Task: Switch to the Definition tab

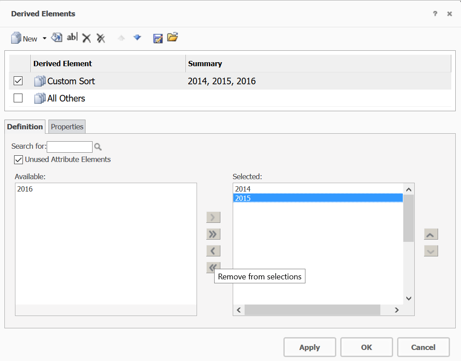Action: [x=25, y=127]
